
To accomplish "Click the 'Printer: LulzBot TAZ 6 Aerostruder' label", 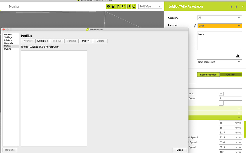I will click(x=40, y=47).
